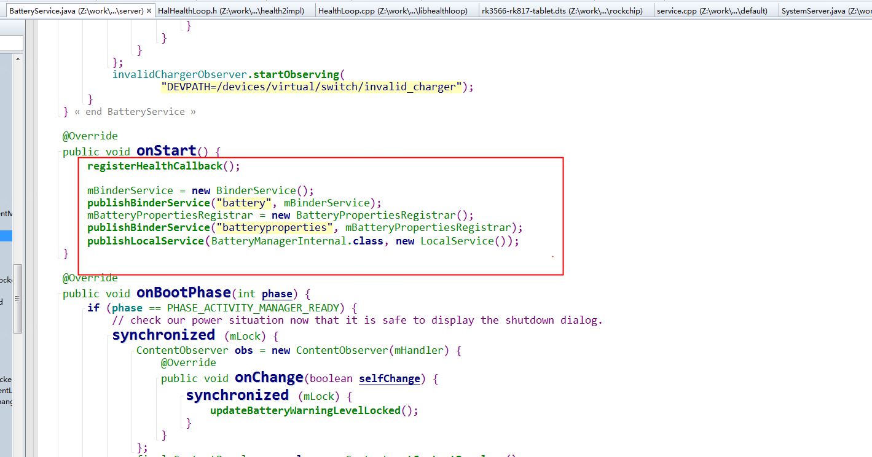Click the « end BatteryService » marker
Image resolution: width=872 pixels, height=457 pixels.
[x=135, y=112]
